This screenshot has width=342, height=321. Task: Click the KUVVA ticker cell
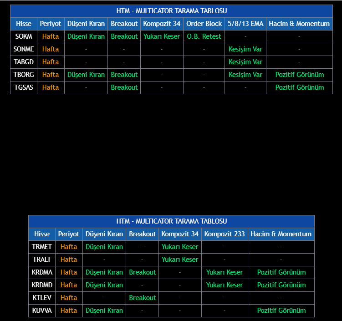(x=42, y=311)
